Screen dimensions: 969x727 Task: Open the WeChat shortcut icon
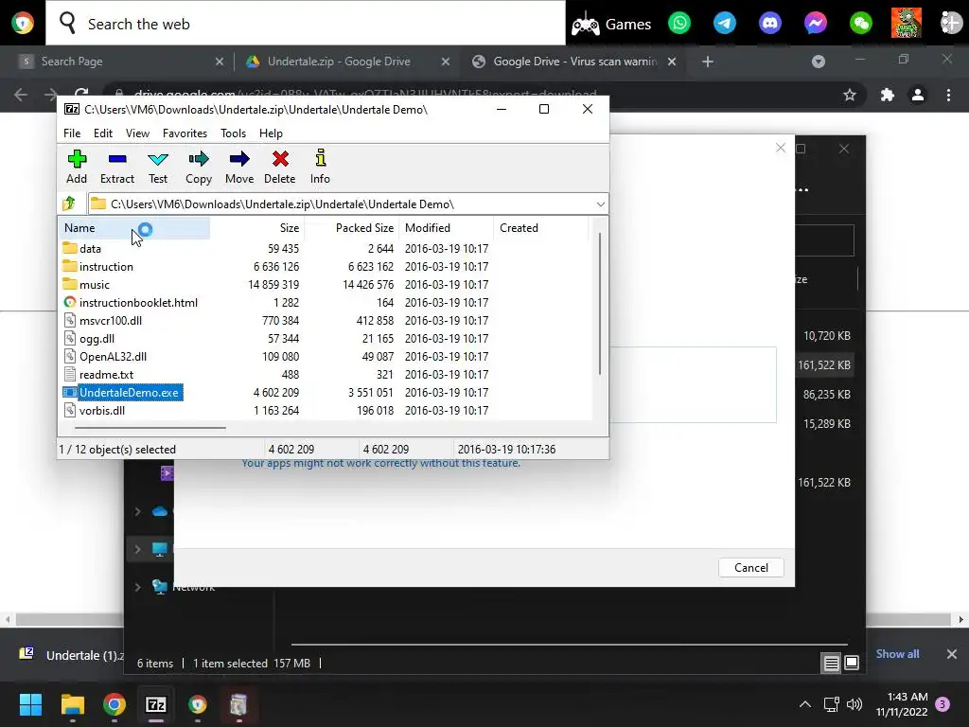[x=861, y=24]
